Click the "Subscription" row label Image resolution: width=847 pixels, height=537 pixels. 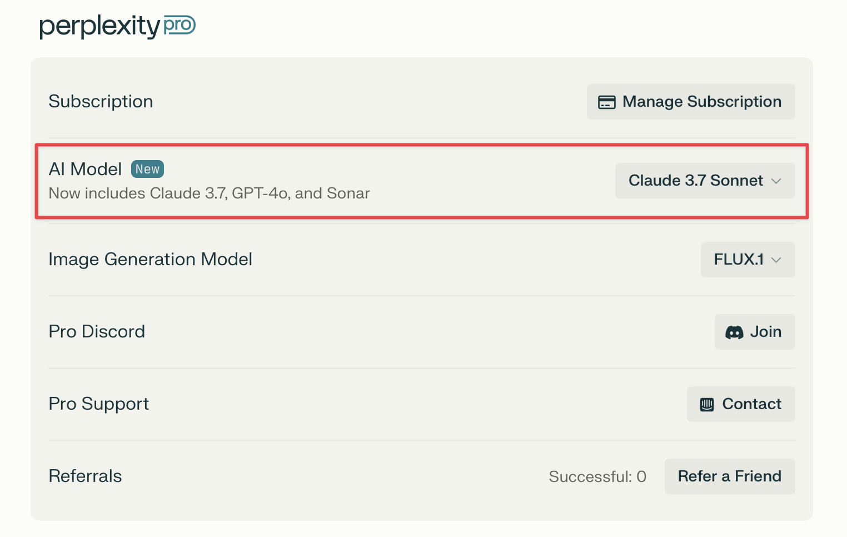point(101,101)
